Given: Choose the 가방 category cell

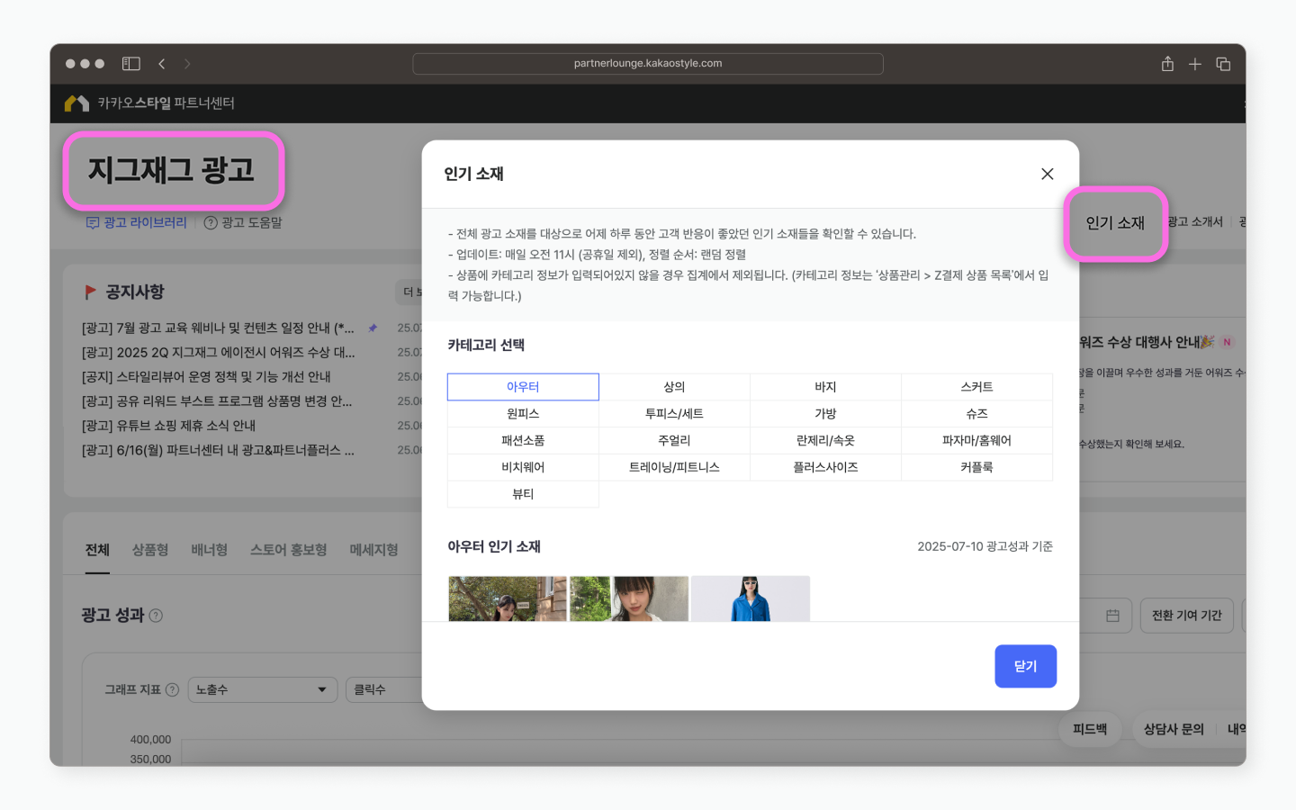Looking at the screenshot, I should pyautogui.click(x=825, y=414).
